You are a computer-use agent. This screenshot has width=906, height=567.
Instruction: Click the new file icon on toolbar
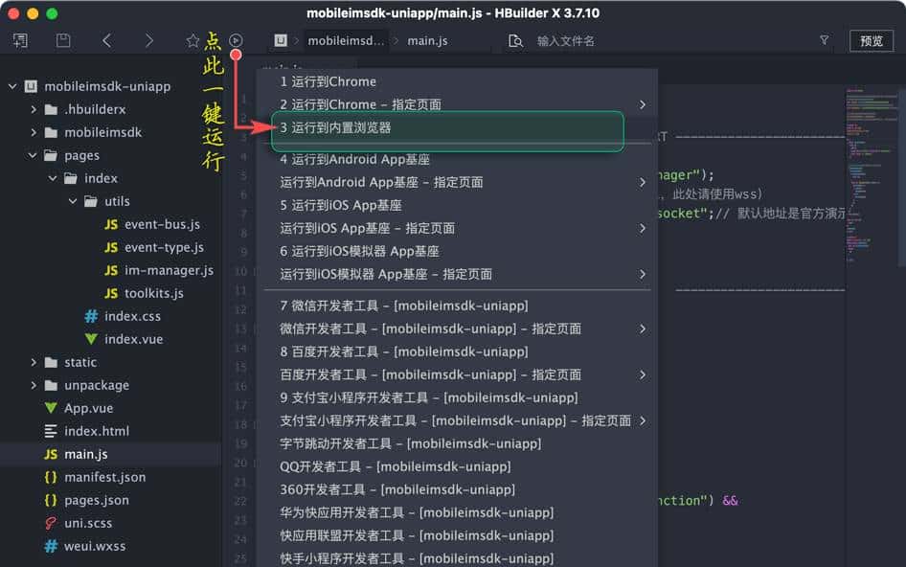point(20,40)
